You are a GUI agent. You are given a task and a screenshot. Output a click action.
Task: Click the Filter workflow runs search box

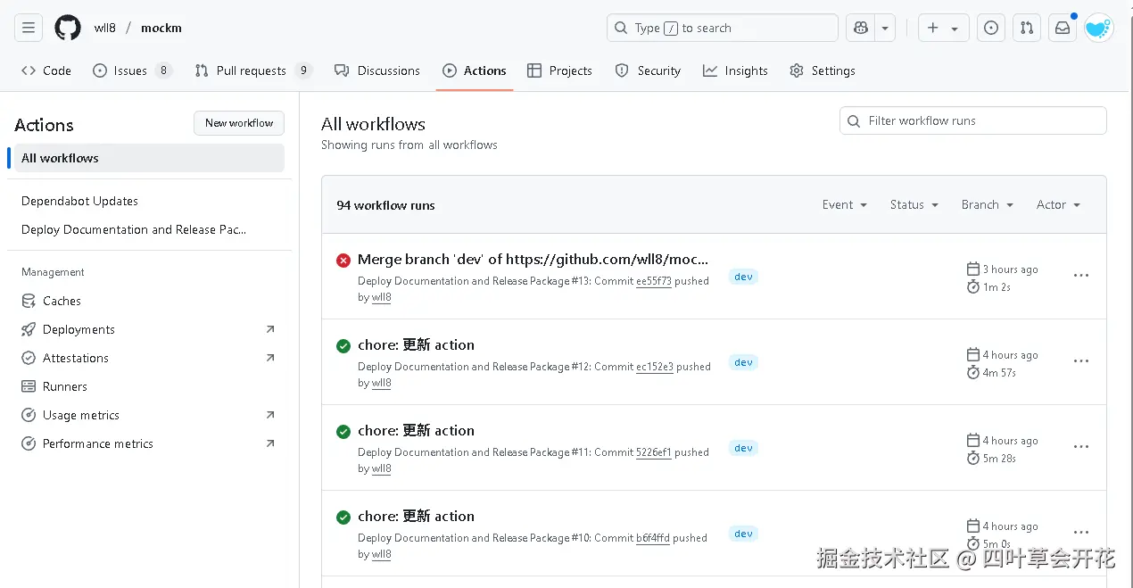(x=972, y=120)
